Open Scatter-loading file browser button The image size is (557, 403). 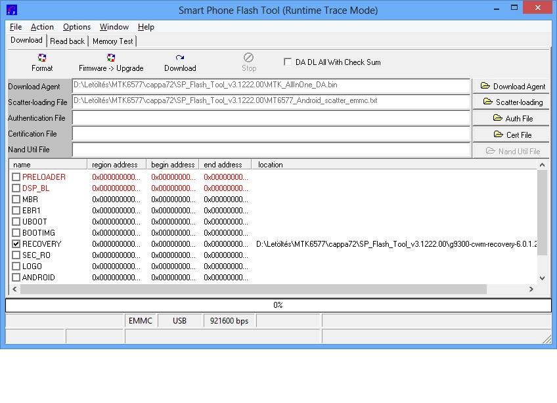[511, 102]
